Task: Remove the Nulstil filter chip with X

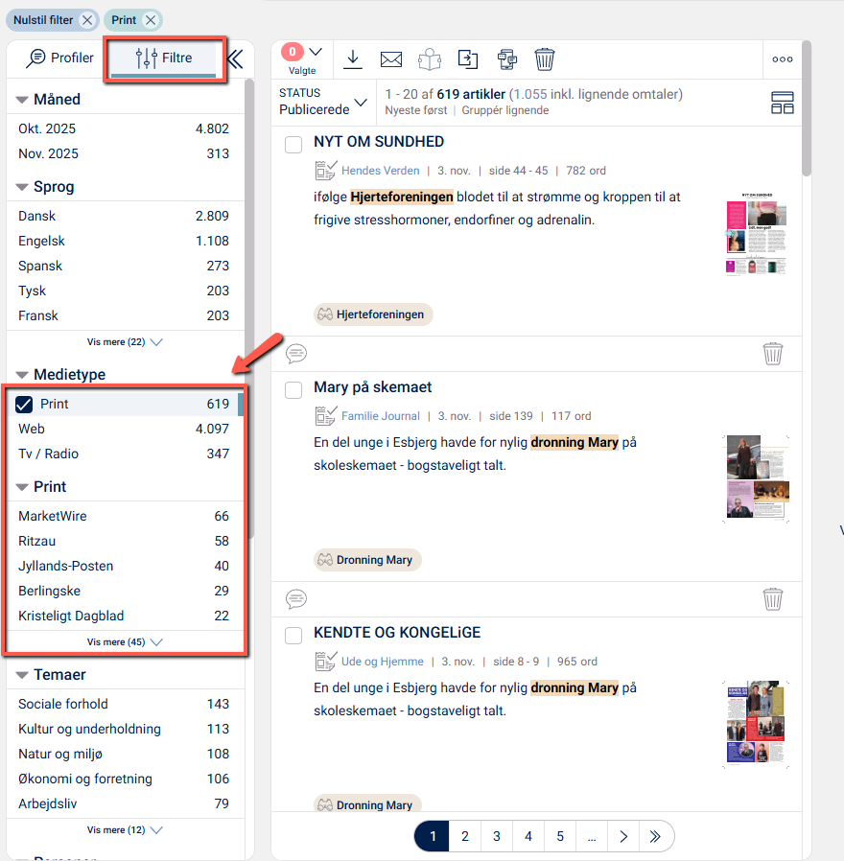Action: pyautogui.click(x=87, y=20)
